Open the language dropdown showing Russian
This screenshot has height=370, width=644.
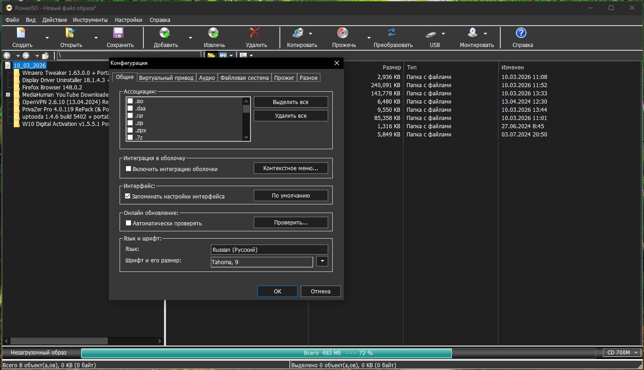click(269, 250)
